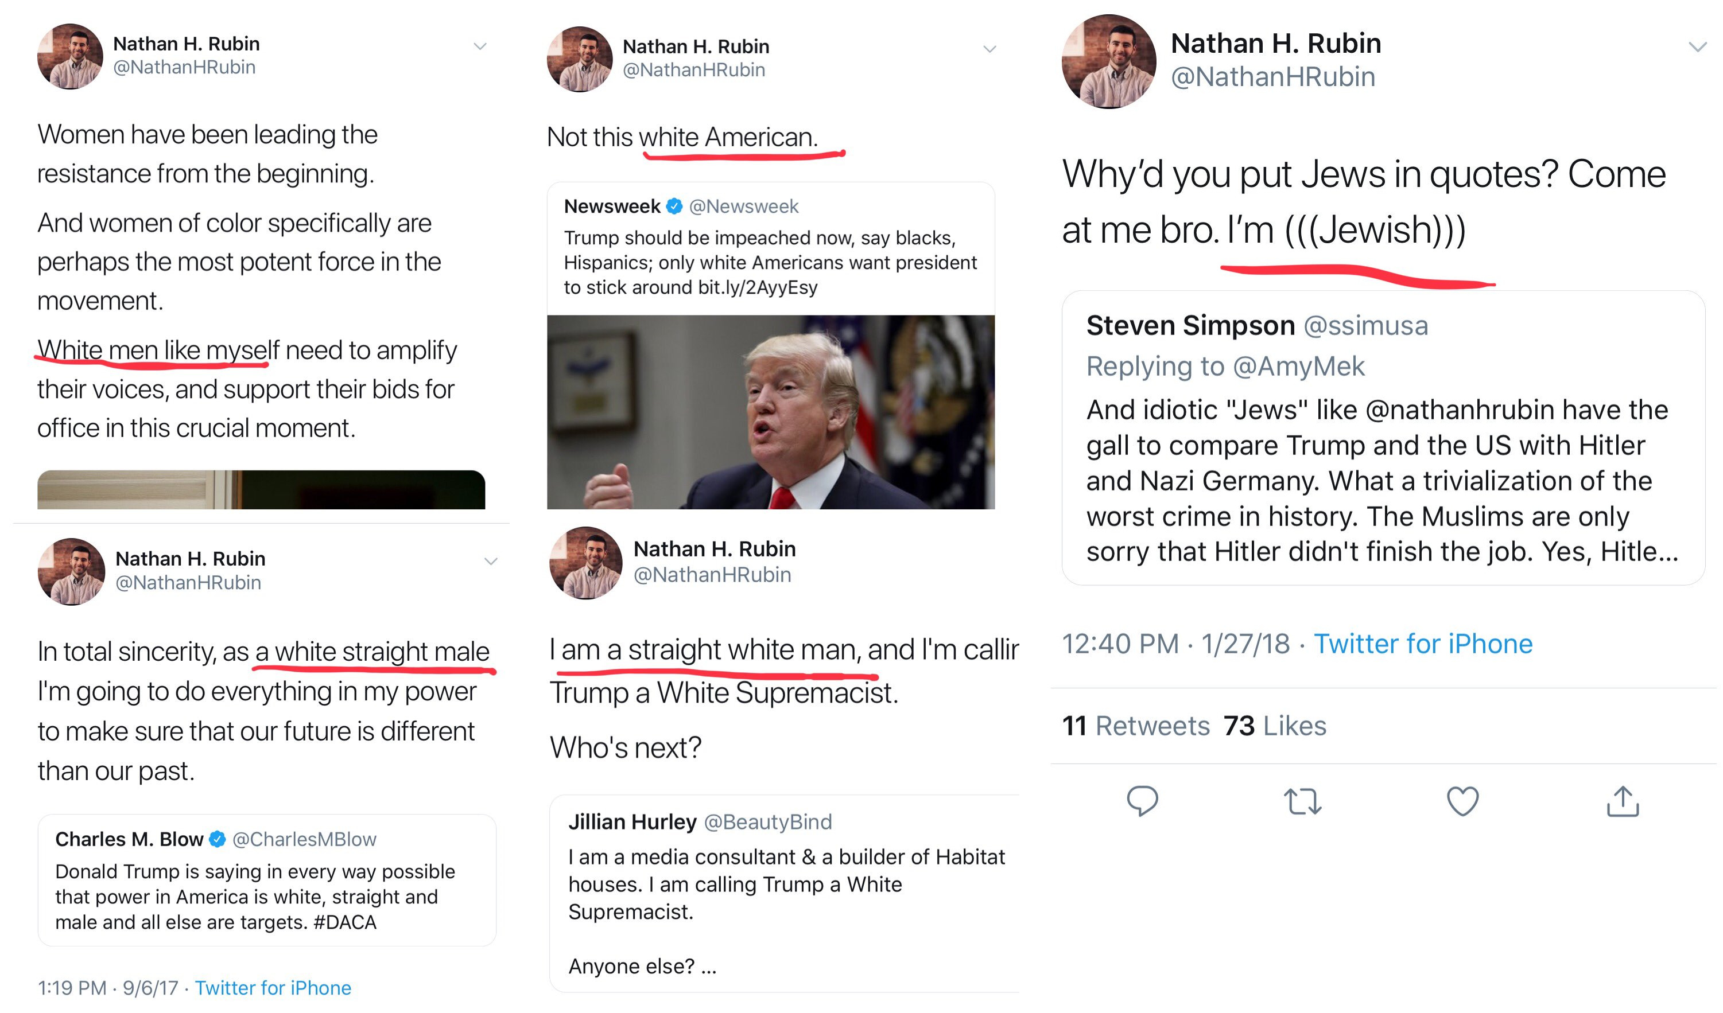
Task: View the 73 Likes list
Action: [1275, 726]
